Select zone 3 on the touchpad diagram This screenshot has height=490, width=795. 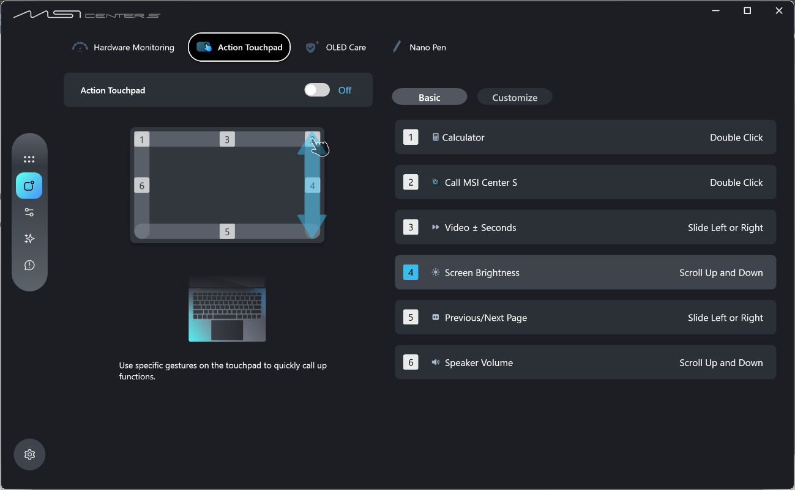(x=227, y=139)
